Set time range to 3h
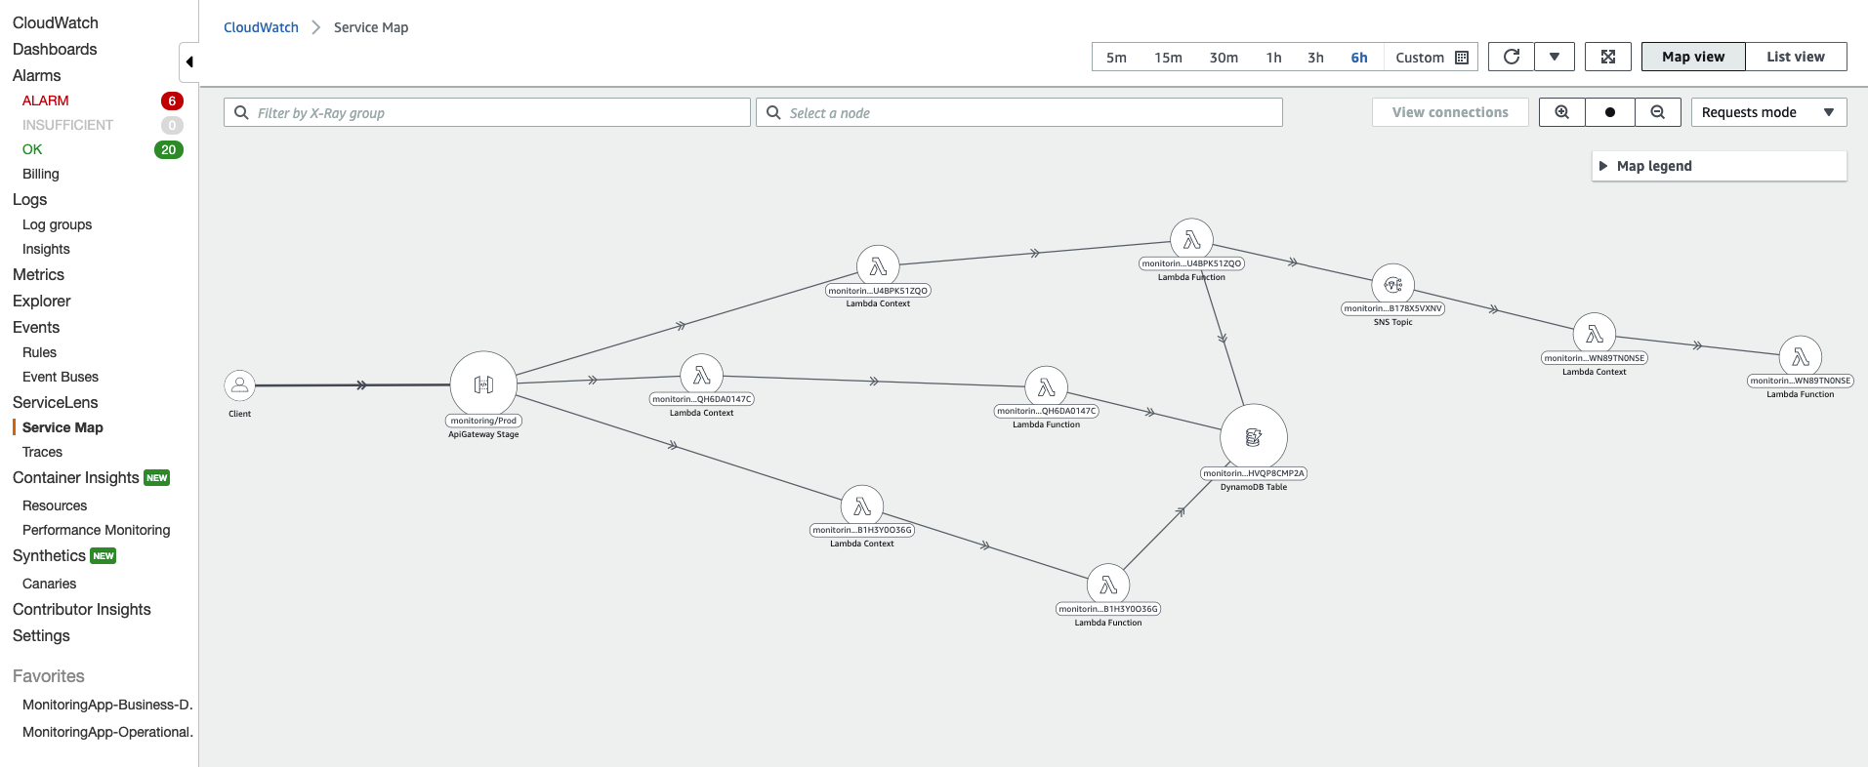Viewport: 1868px width, 767px height. pyautogui.click(x=1315, y=58)
